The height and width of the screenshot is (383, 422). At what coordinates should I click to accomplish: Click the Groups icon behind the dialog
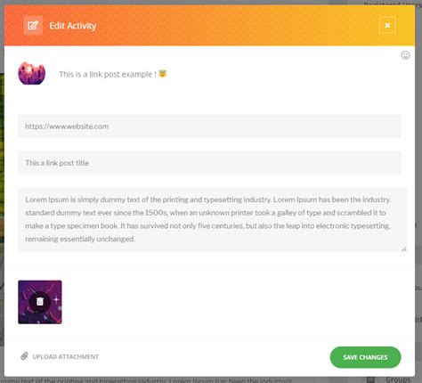pos(370,379)
